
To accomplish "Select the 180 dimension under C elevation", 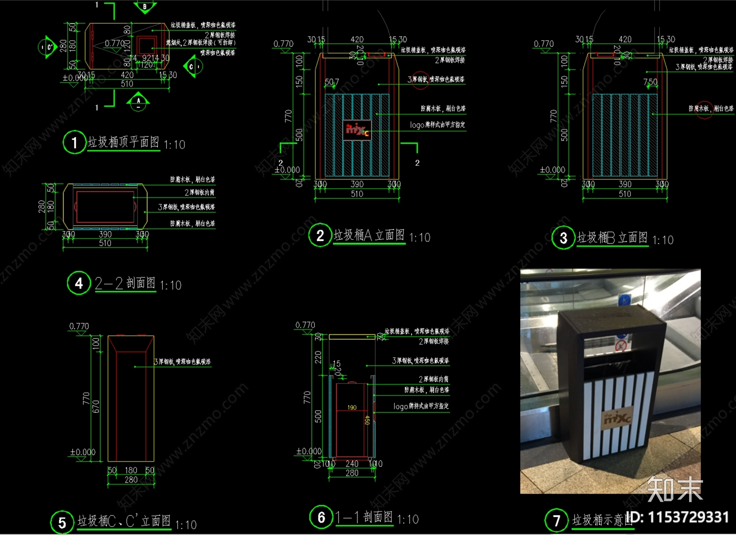I will pos(131,470).
